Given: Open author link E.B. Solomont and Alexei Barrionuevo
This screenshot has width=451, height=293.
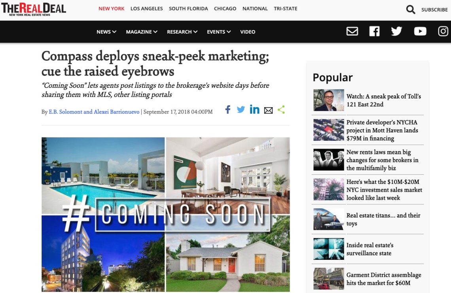Looking at the screenshot, I should [x=94, y=112].
